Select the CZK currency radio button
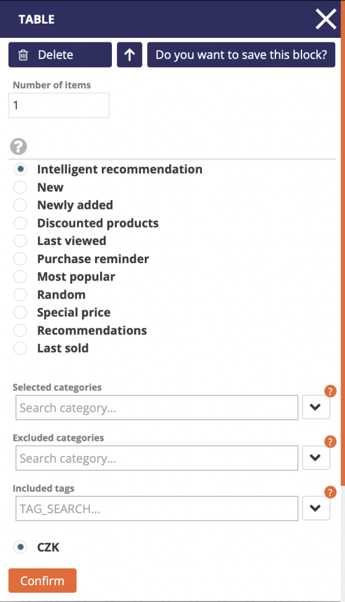This screenshot has width=345, height=602. 20,547
